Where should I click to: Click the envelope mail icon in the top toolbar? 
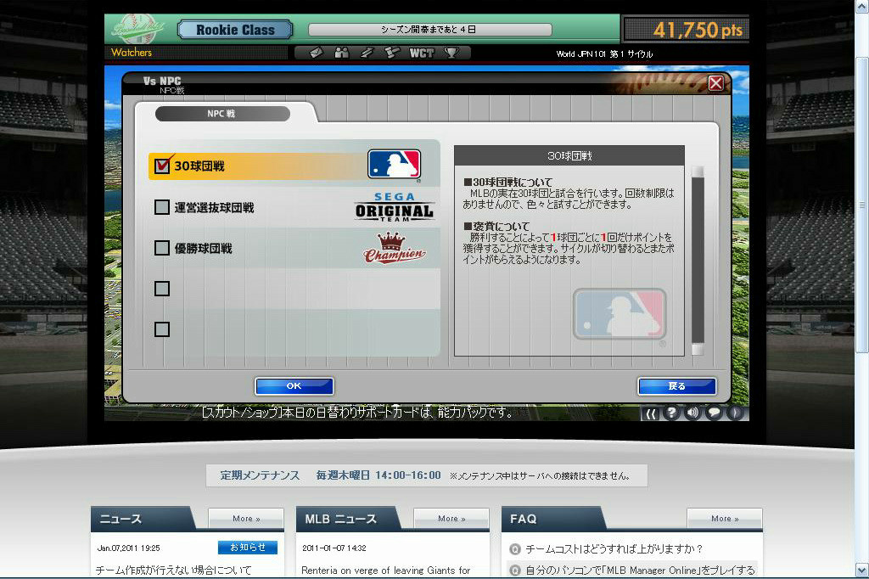(316, 53)
